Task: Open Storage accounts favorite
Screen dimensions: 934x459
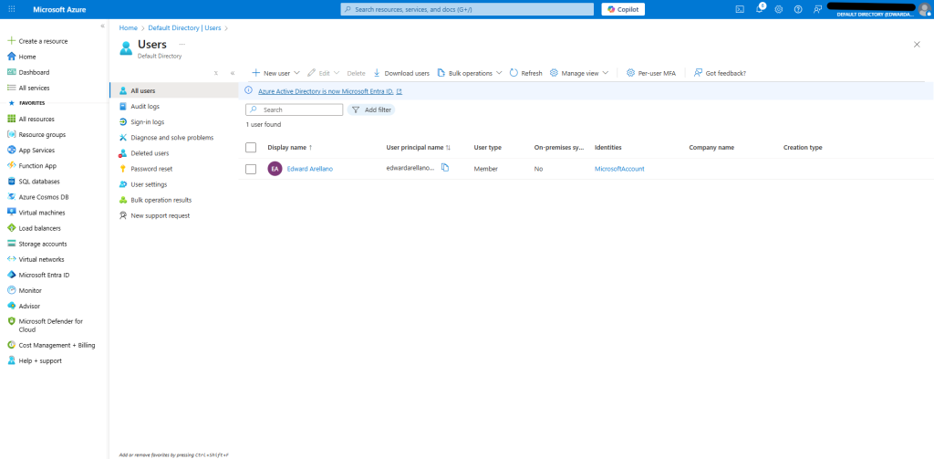Action: coord(36,244)
